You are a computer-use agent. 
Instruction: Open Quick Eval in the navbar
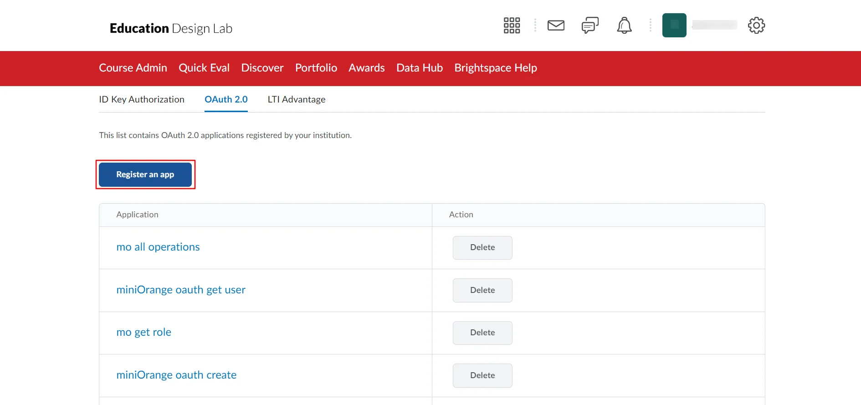204,68
